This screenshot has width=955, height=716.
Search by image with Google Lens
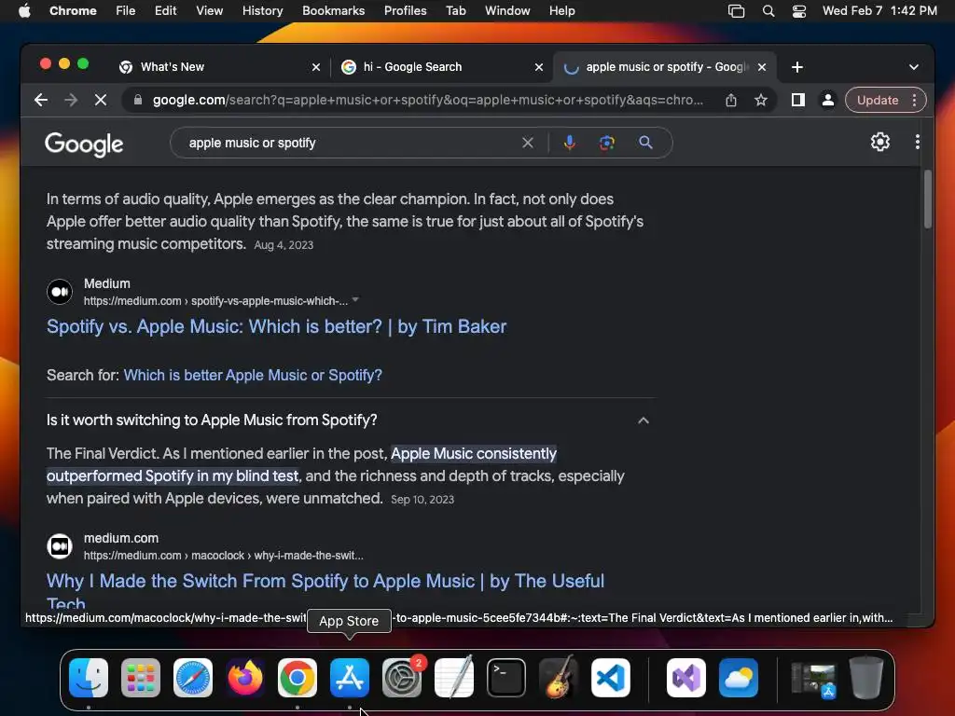click(606, 143)
